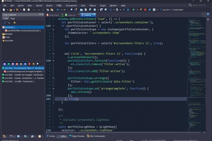Click the gold star filter icon in lower panel
The height and width of the screenshot is (141, 212).
tap(34, 64)
